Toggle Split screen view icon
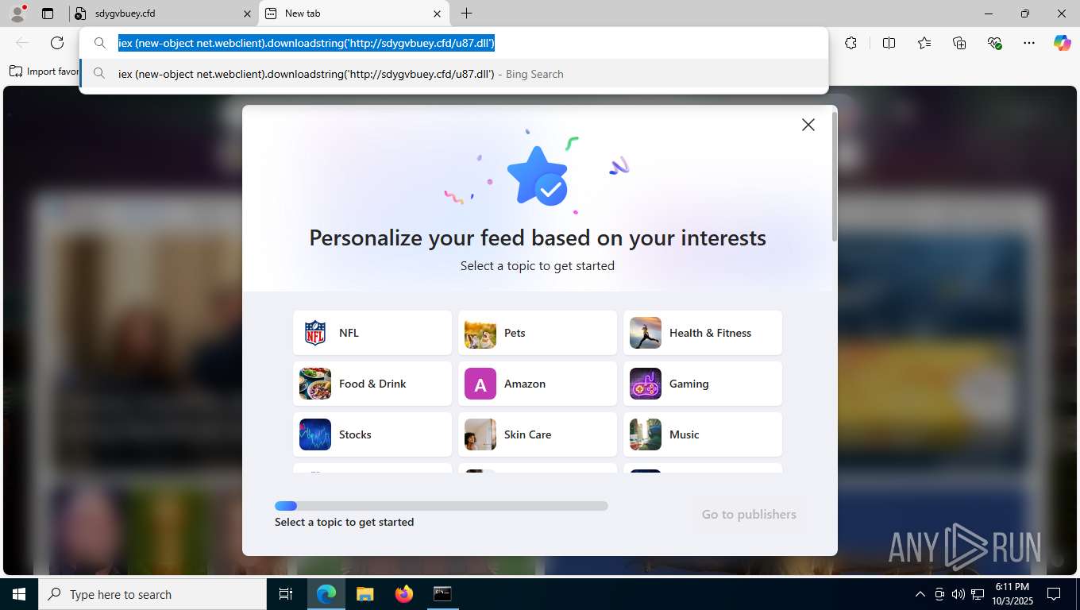Screen dimensions: 1080x610 tap(889, 43)
